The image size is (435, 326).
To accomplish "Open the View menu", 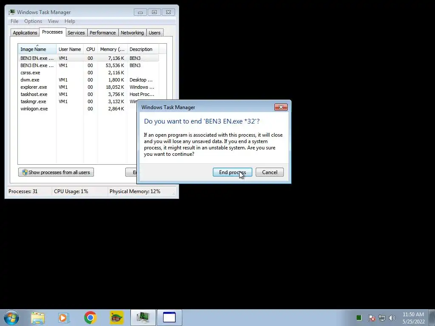I will (x=53, y=21).
